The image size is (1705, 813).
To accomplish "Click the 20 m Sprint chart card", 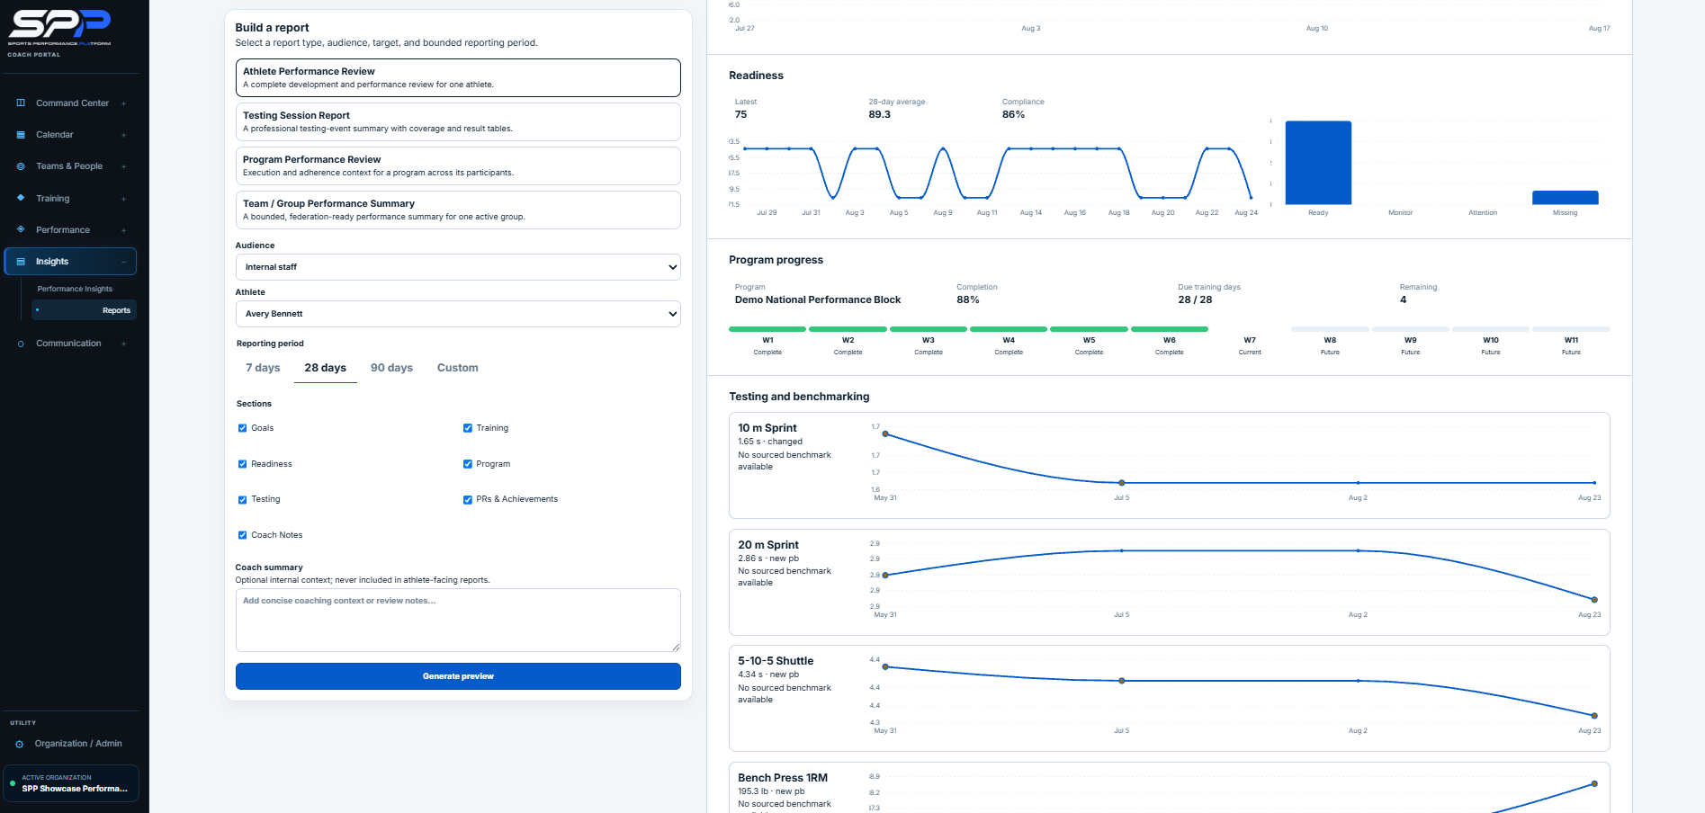I will pos(1169,582).
